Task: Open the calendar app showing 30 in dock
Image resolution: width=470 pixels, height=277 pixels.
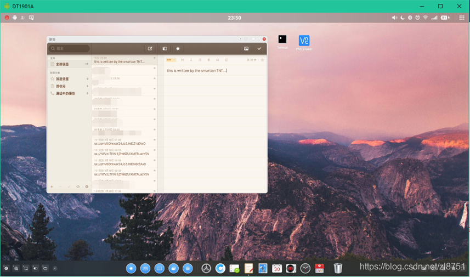Action: point(276,268)
